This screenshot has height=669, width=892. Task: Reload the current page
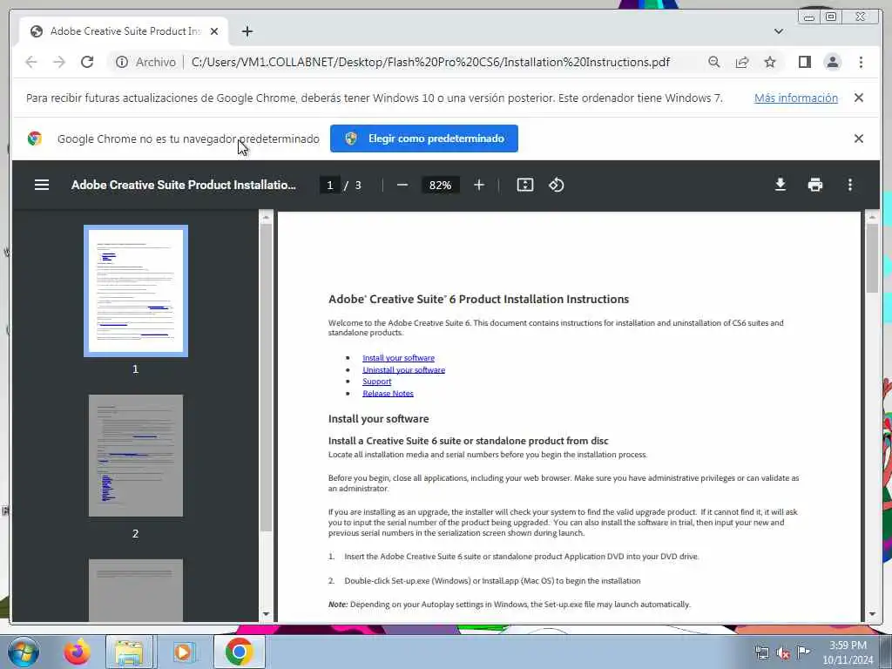tap(87, 62)
